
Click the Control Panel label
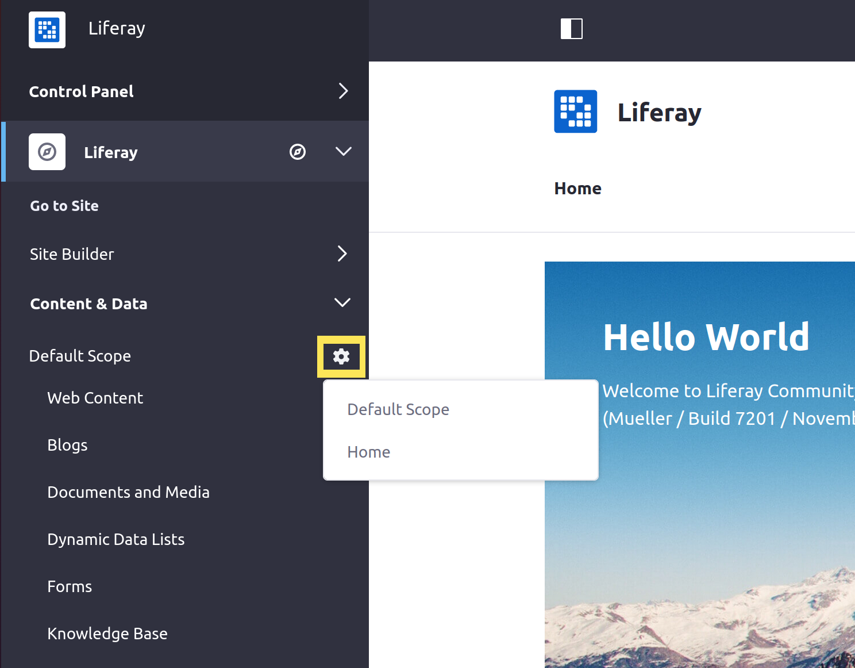point(82,91)
